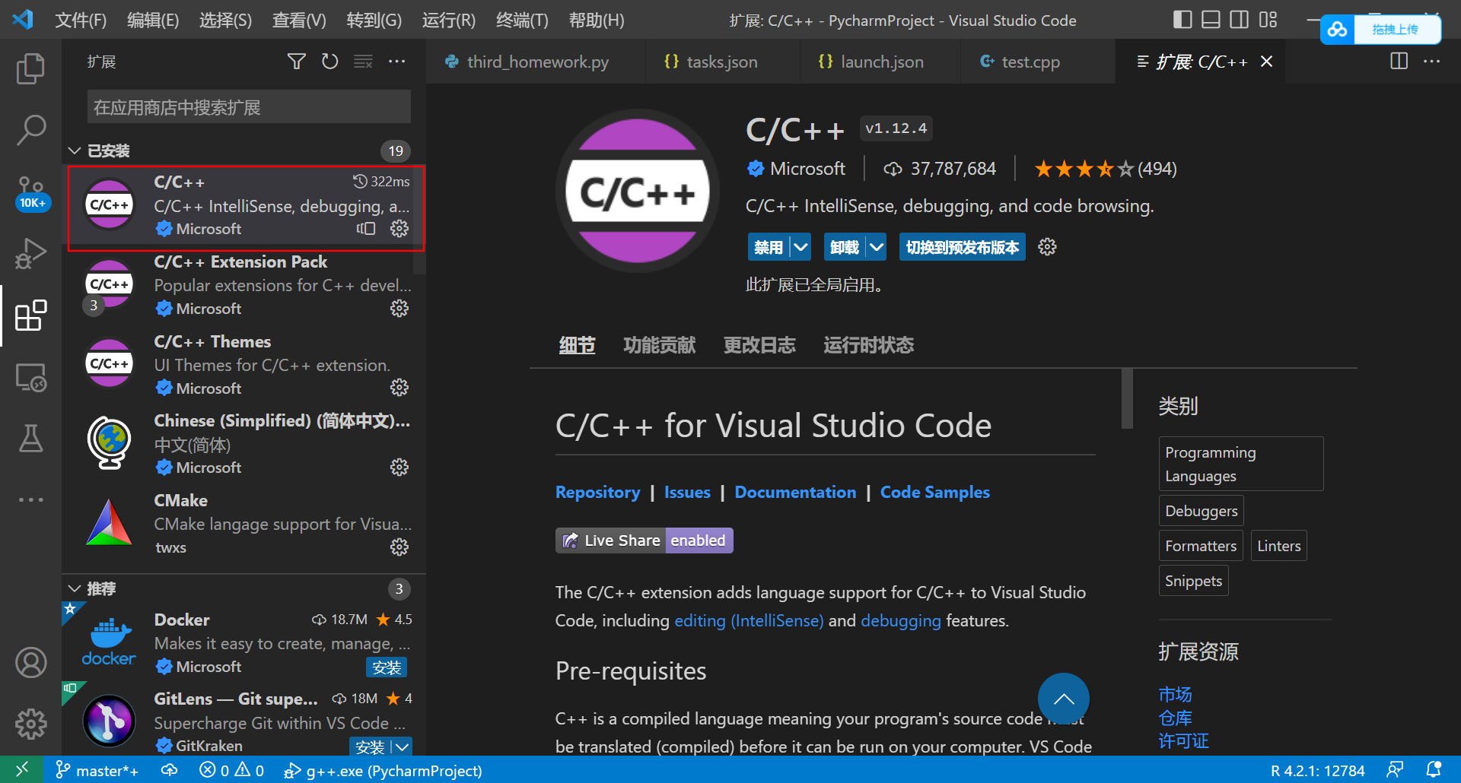Screen dimensions: 1461x783
Task: Open the Remote Explorer icon
Action: pyautogui.click(x=30, y=377)
